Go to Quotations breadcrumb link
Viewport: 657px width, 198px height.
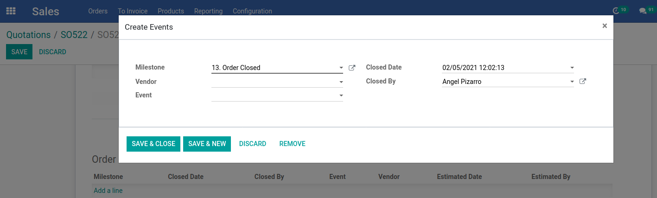(28, 35)
